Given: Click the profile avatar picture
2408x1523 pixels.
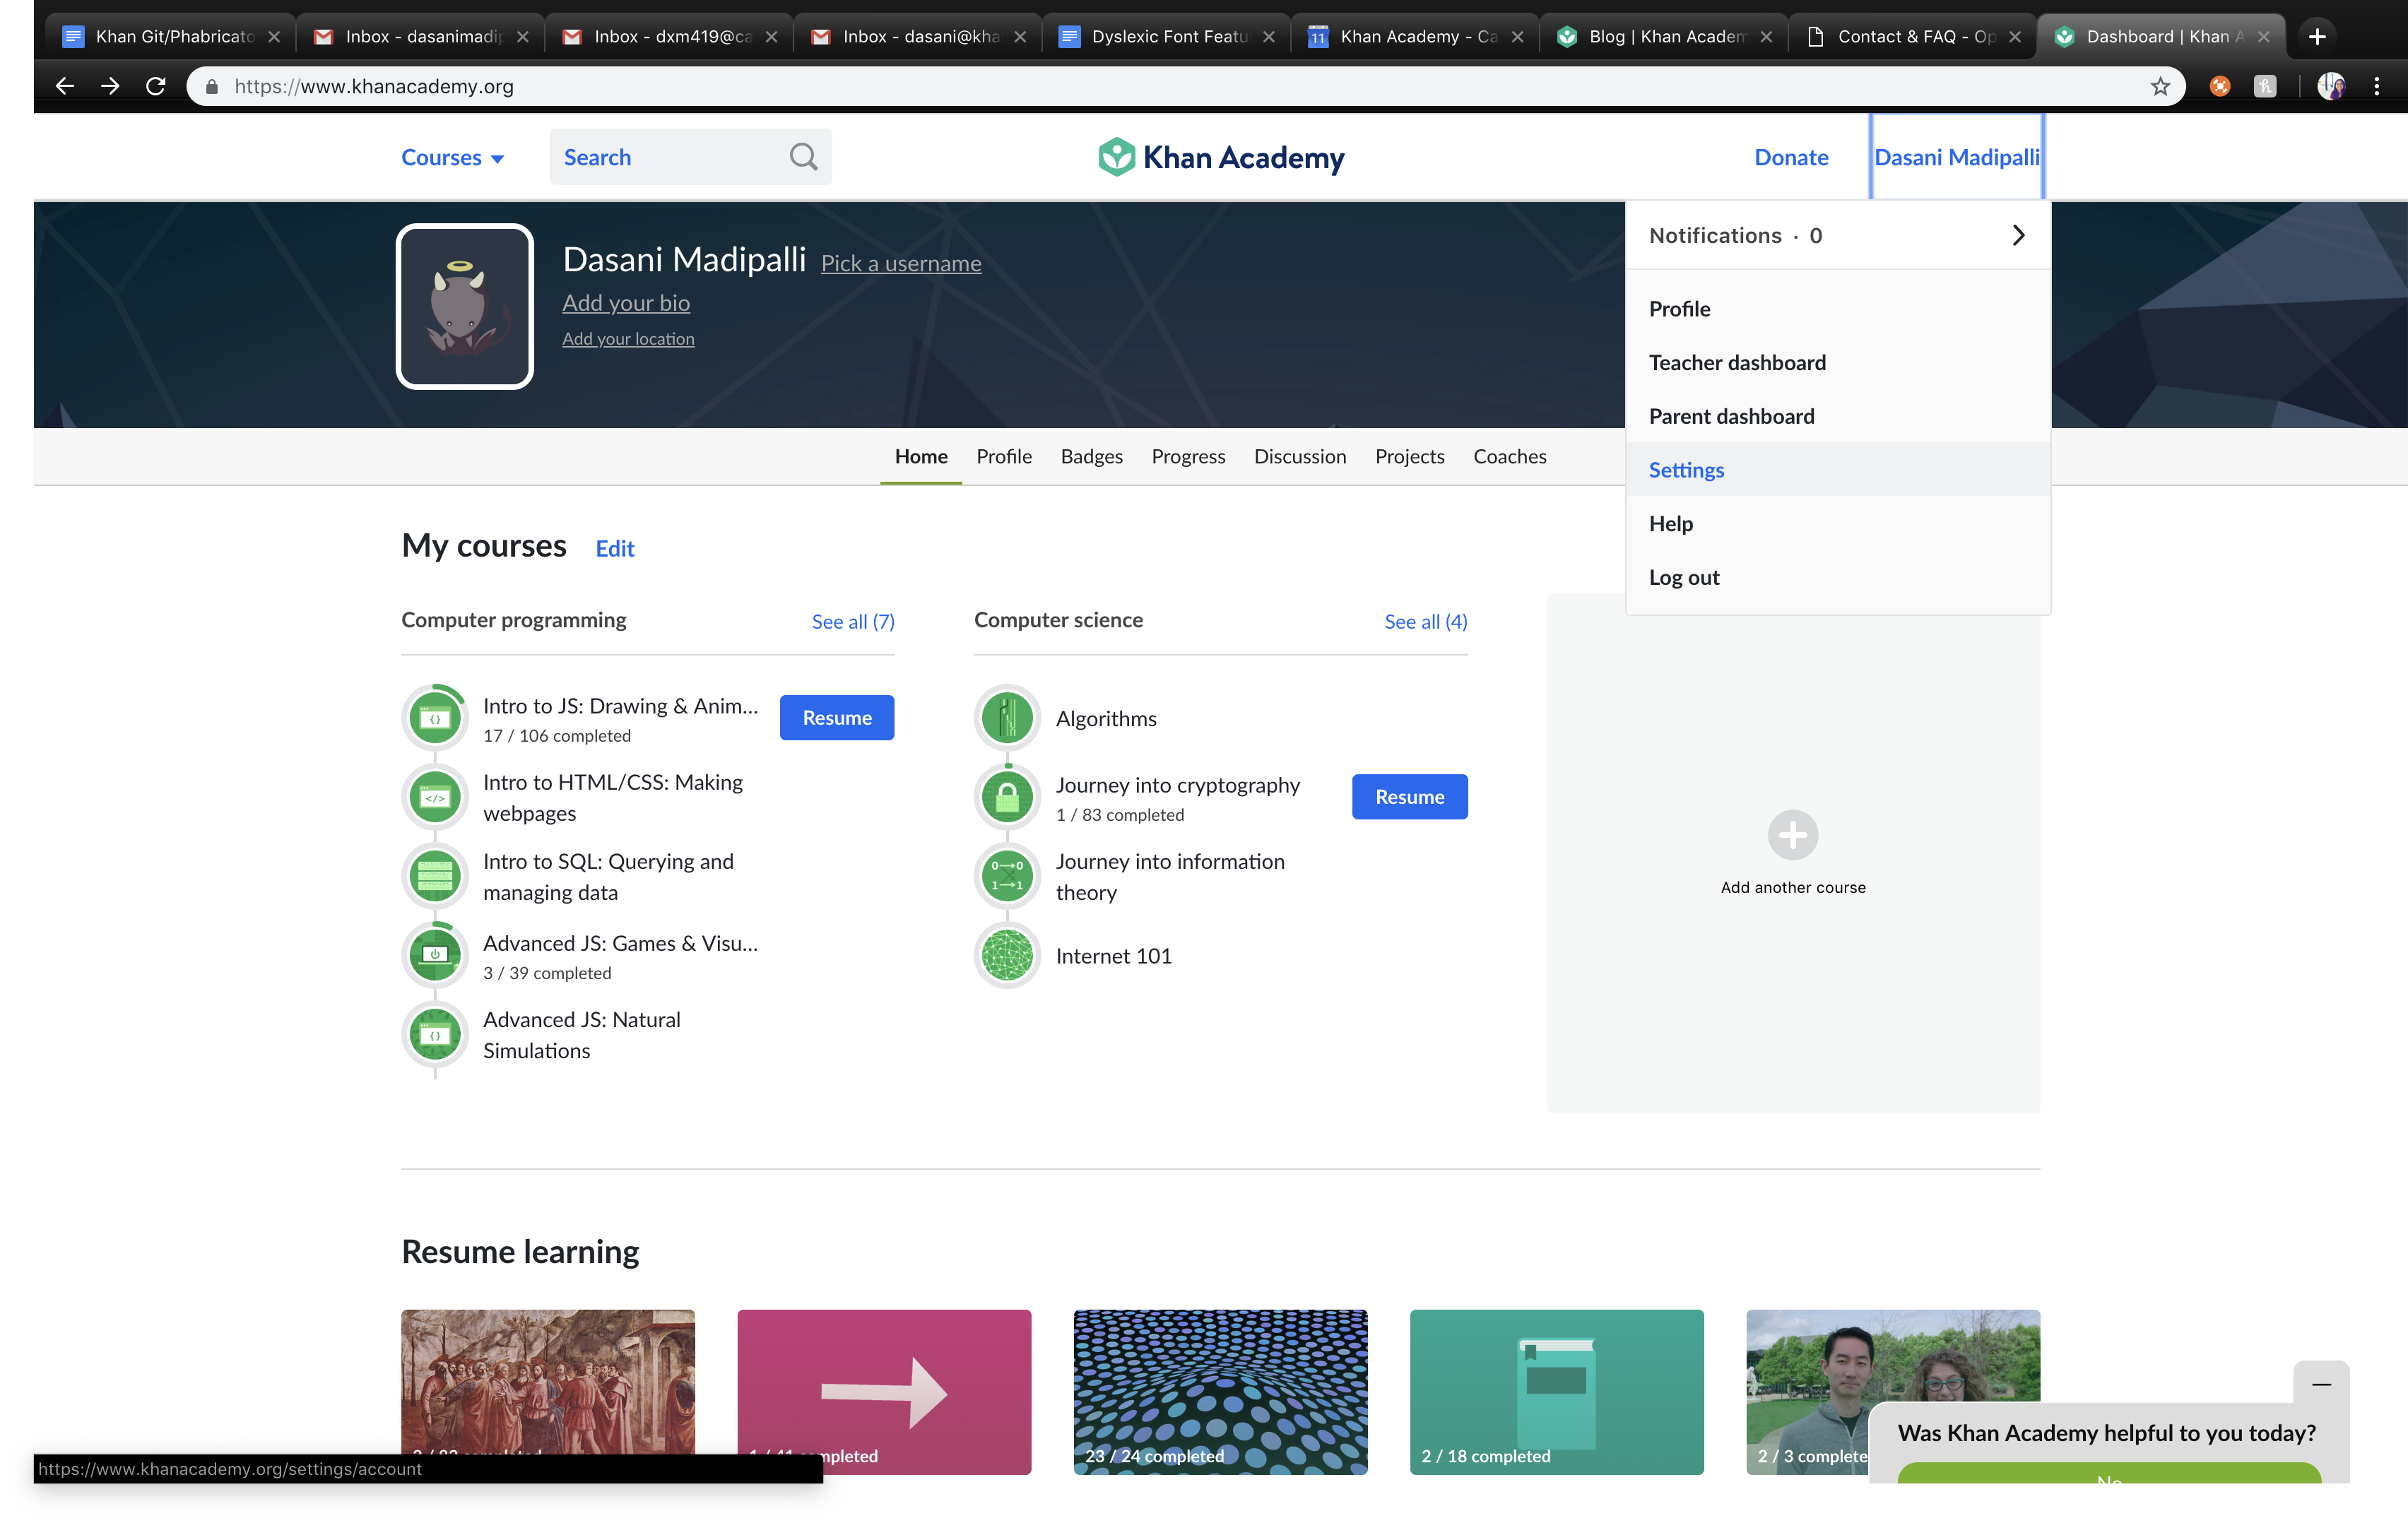Looking at the screenshot, I should point(465,306).
